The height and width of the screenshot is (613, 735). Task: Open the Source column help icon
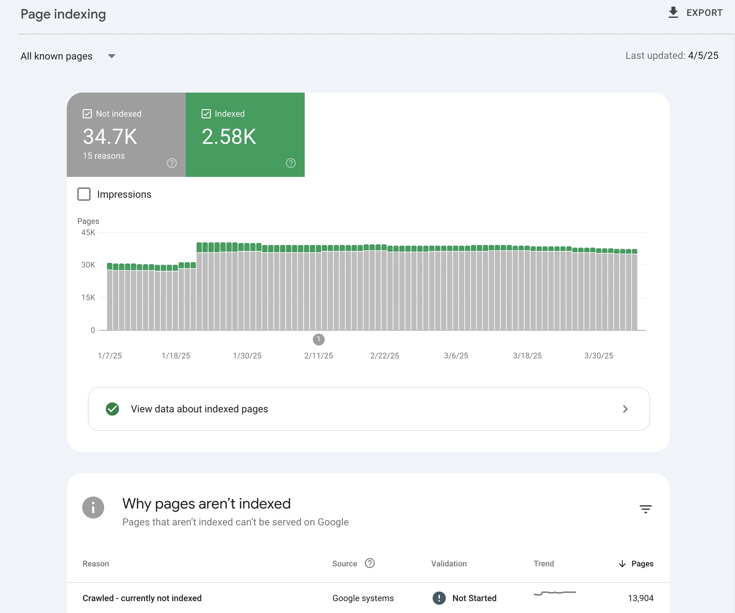tap(370, 563)
